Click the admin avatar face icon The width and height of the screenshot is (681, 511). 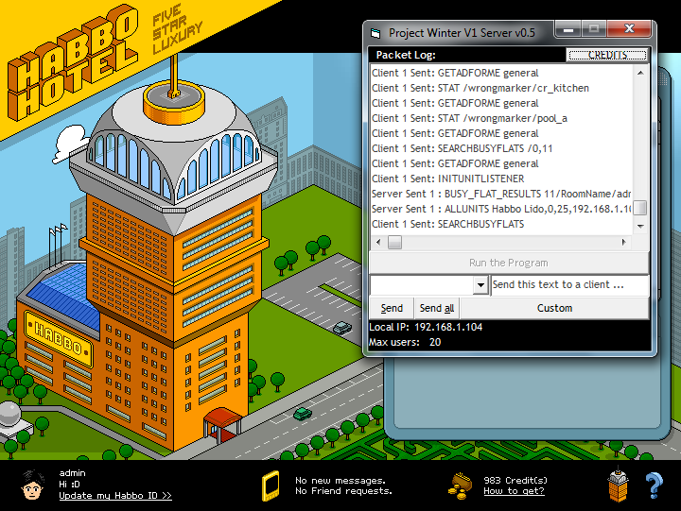[33, 485]
